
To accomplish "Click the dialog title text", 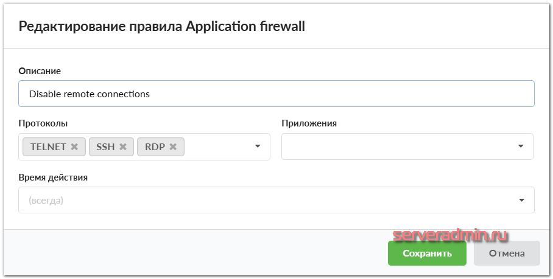I will (x=162, y=26).
